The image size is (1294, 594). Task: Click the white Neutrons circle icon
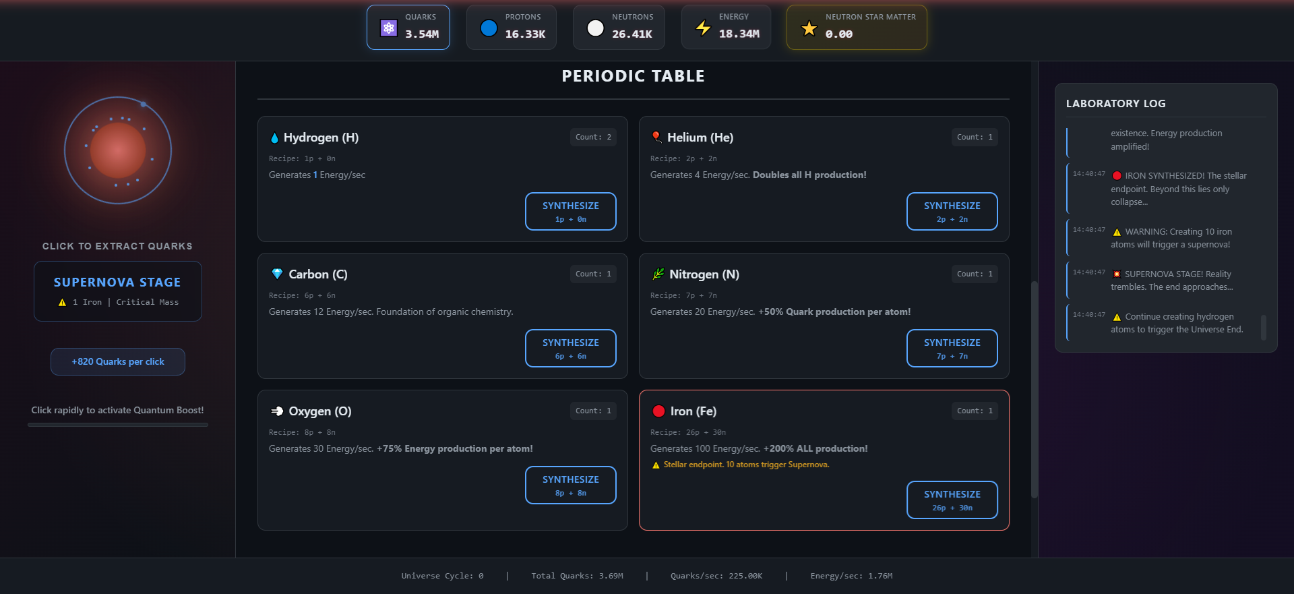point(595,28)
